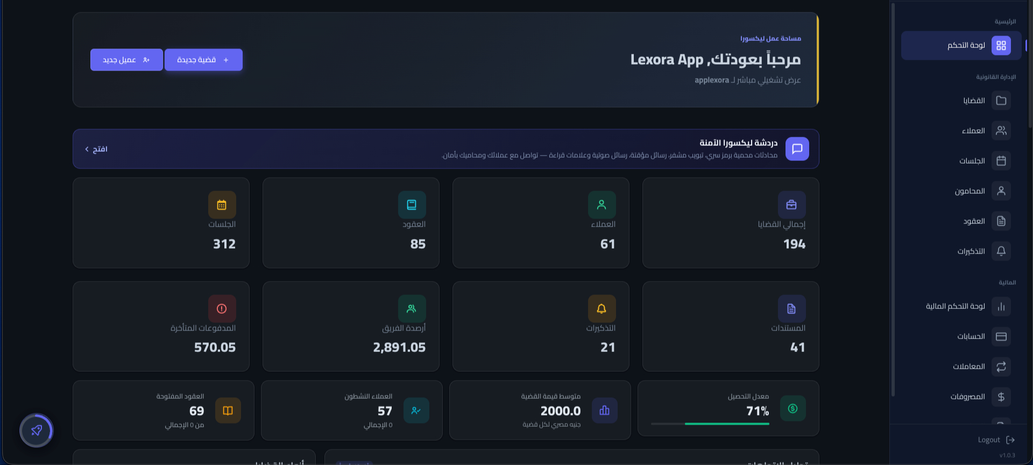Click the document icon on المستندات card

click(x=791, y=308)
